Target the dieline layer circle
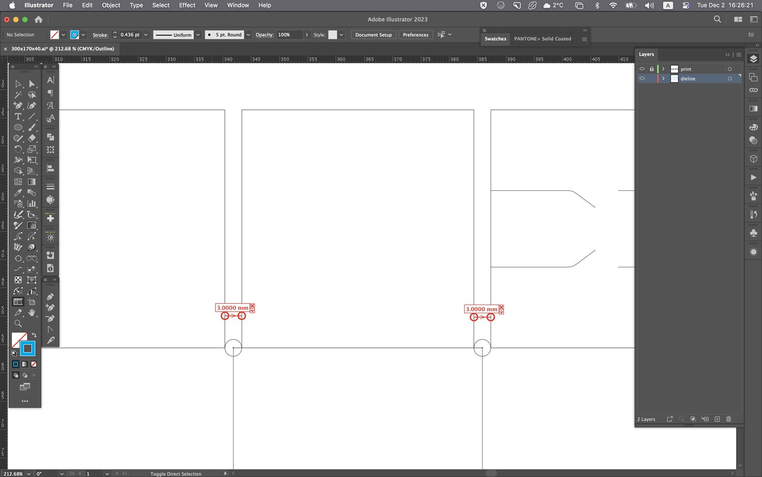762x477 pixels. pyautogui.click(x=729, y=78)
